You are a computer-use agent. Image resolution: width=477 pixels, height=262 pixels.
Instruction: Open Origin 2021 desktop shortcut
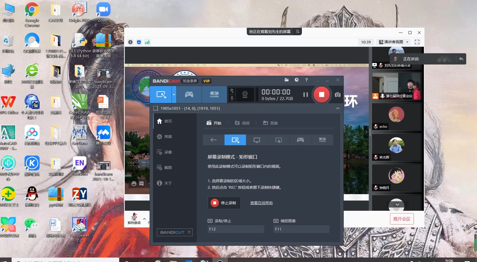[79, 12]
